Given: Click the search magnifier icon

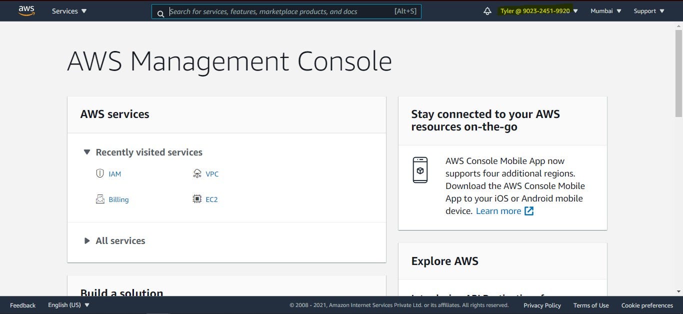Looking at the screenshot, I should pyautogui.click(x=160, y=13).
